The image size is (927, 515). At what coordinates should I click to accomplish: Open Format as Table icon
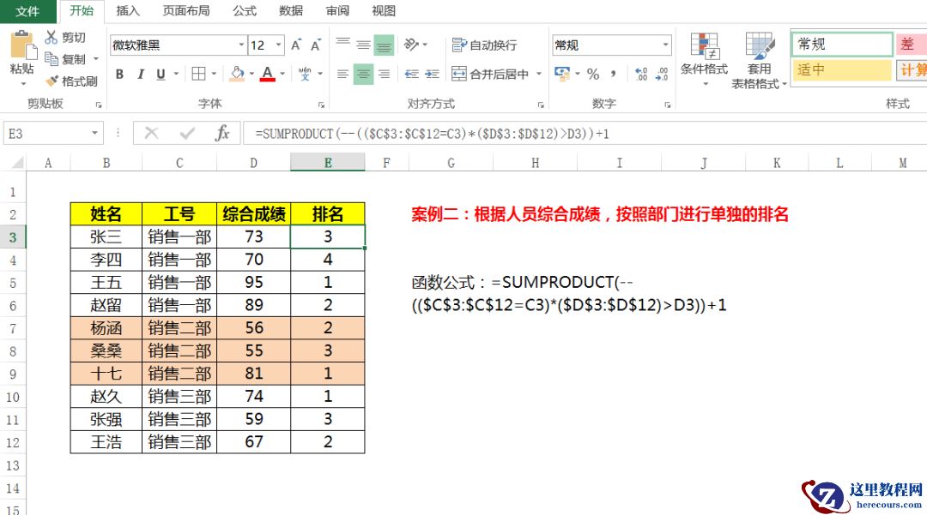760,46
